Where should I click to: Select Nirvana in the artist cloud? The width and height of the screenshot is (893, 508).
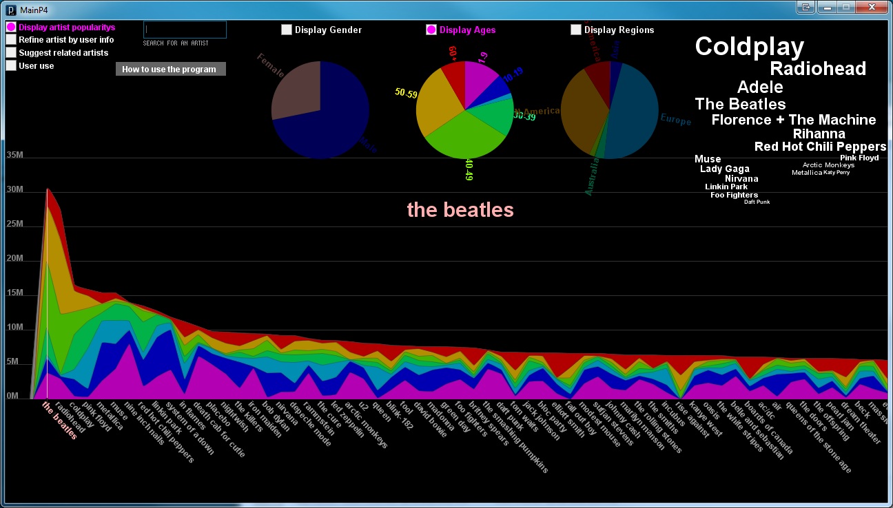(741, 178)
